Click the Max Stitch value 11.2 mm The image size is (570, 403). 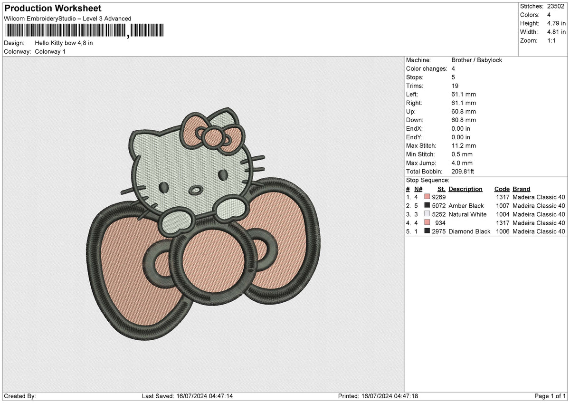point(464,145)
